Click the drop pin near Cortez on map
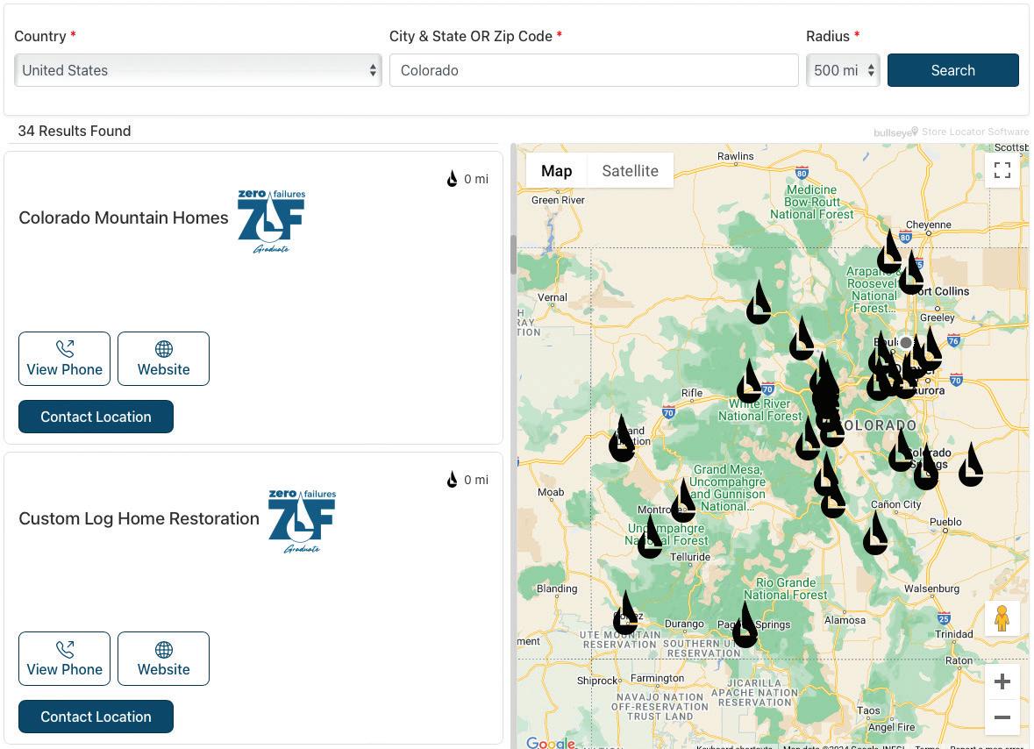This screenshot has height=749, width=1034. 625,615
